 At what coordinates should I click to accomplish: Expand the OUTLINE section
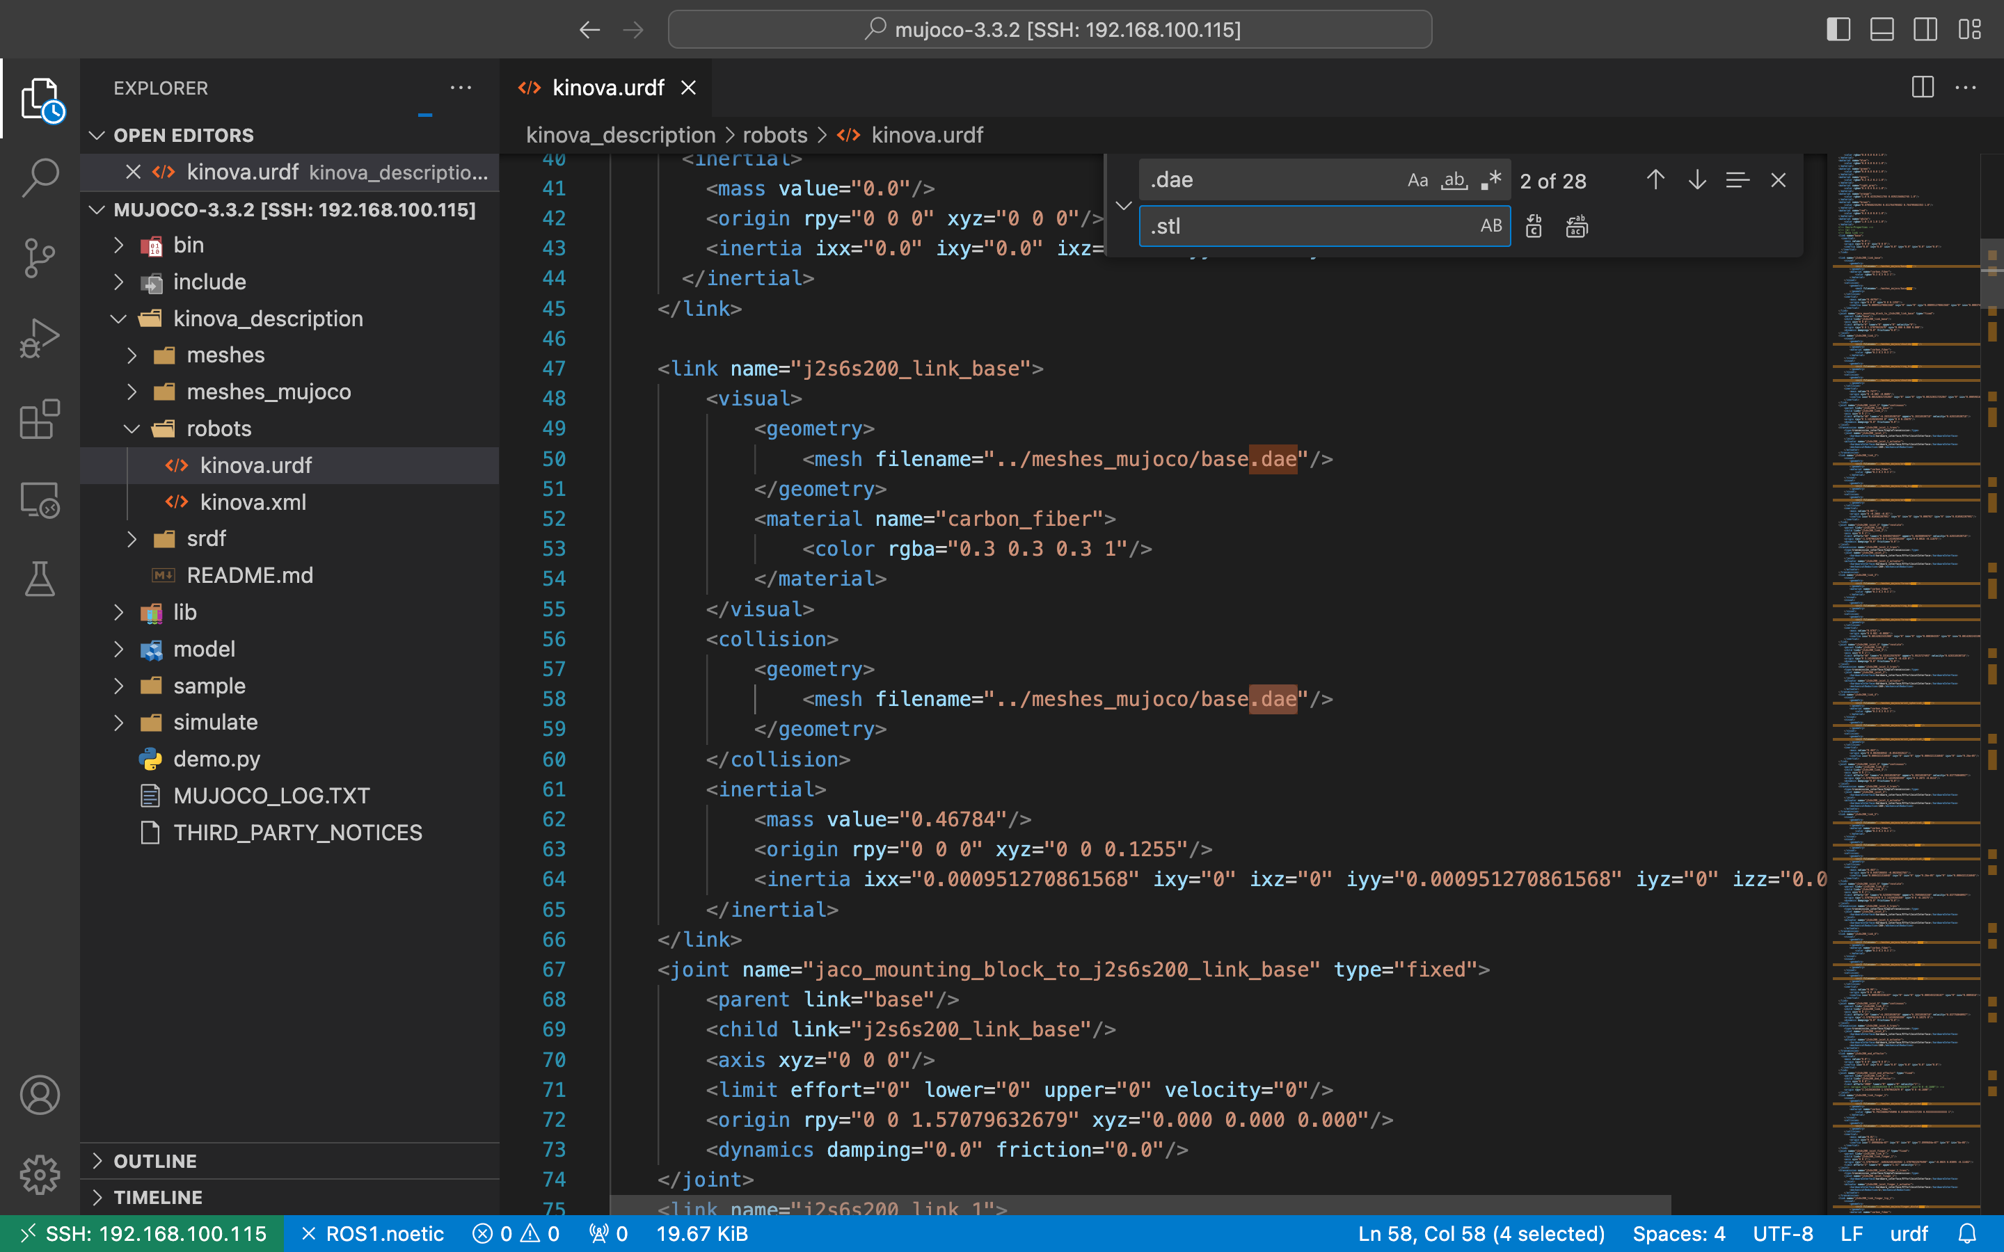click(x=156, y=1161)
